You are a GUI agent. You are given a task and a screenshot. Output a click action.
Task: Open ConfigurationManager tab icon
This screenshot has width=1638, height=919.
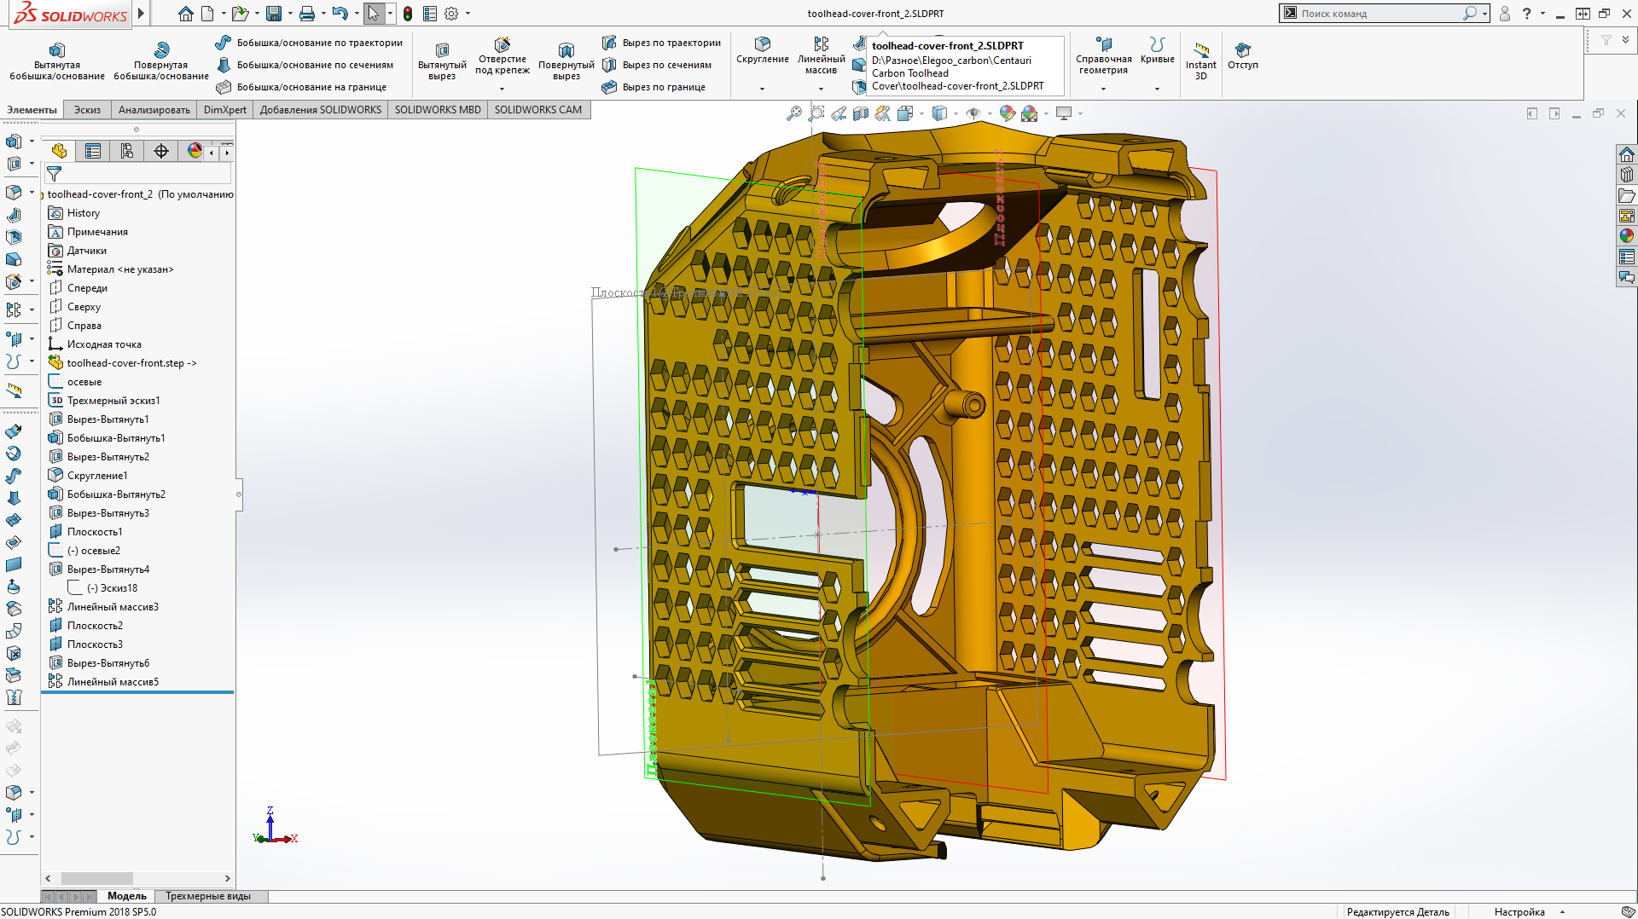(127, 151)
